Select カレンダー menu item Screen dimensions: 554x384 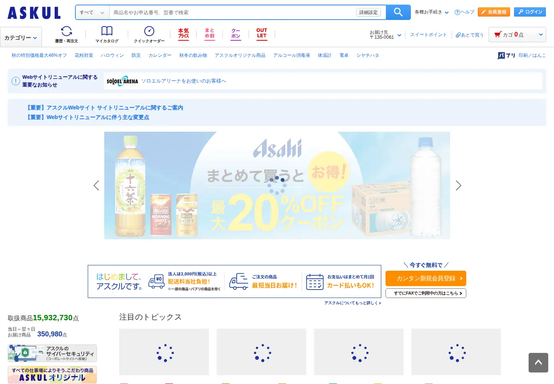tap(160, 55)
